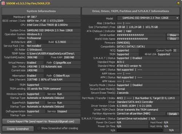
Task: Open Partition Alignments Details
Action: click(173, 114)
